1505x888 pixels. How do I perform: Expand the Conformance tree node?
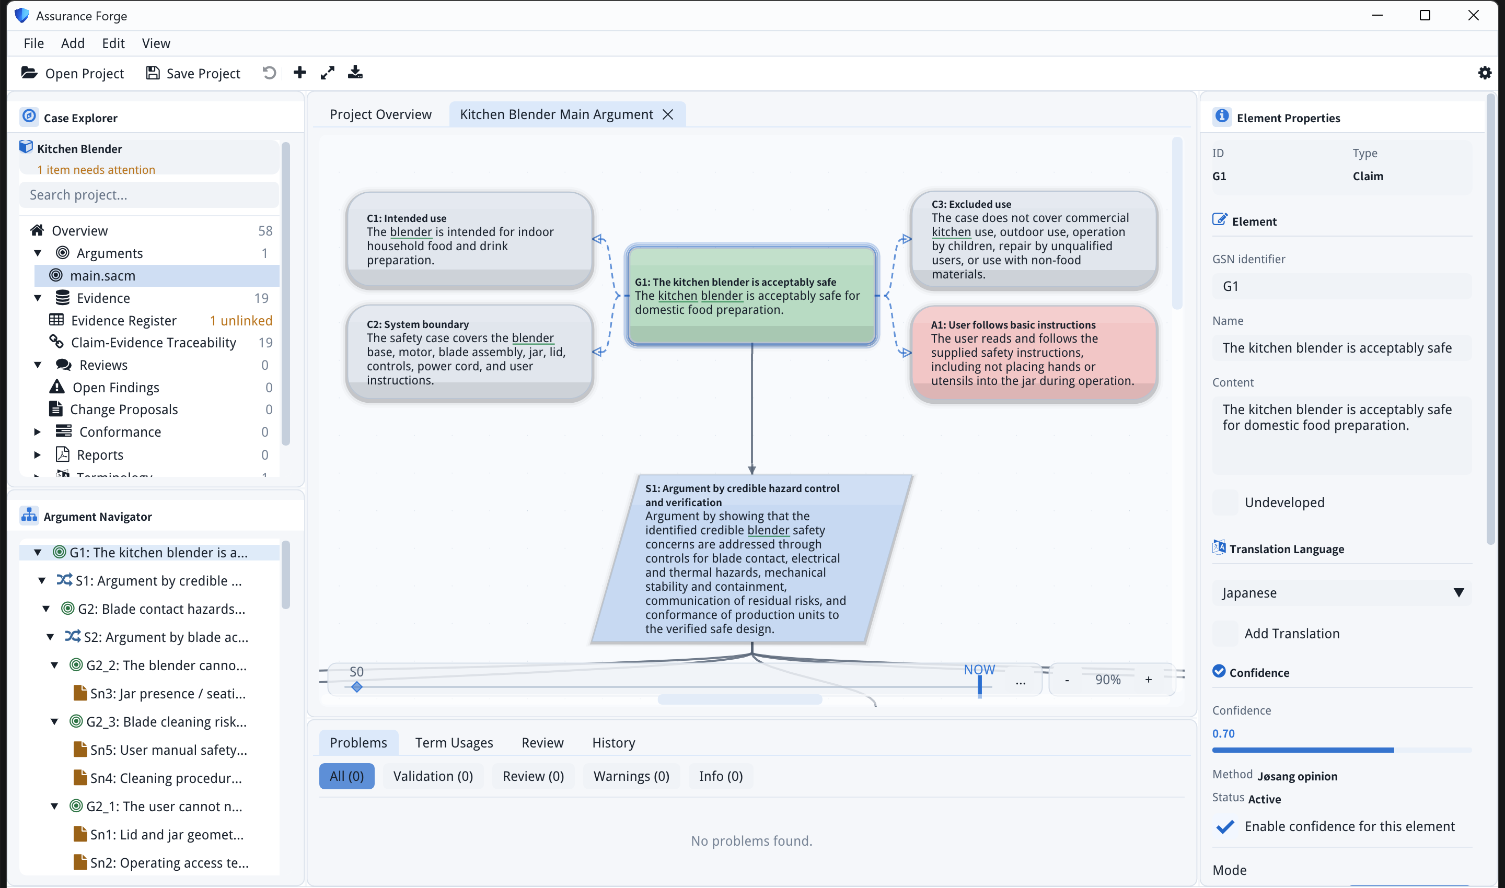click(x=38, y=431)
